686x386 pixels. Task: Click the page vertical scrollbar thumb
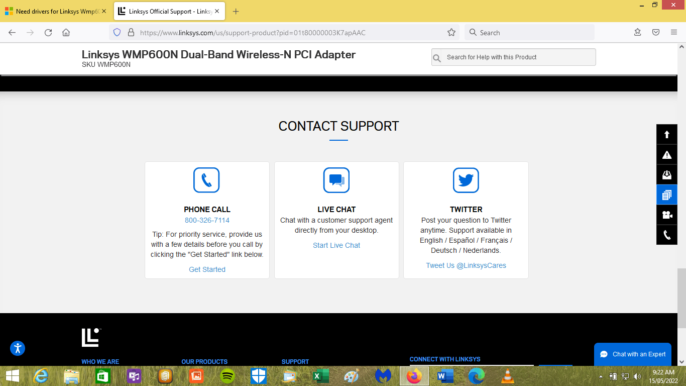tap(681, 298)
